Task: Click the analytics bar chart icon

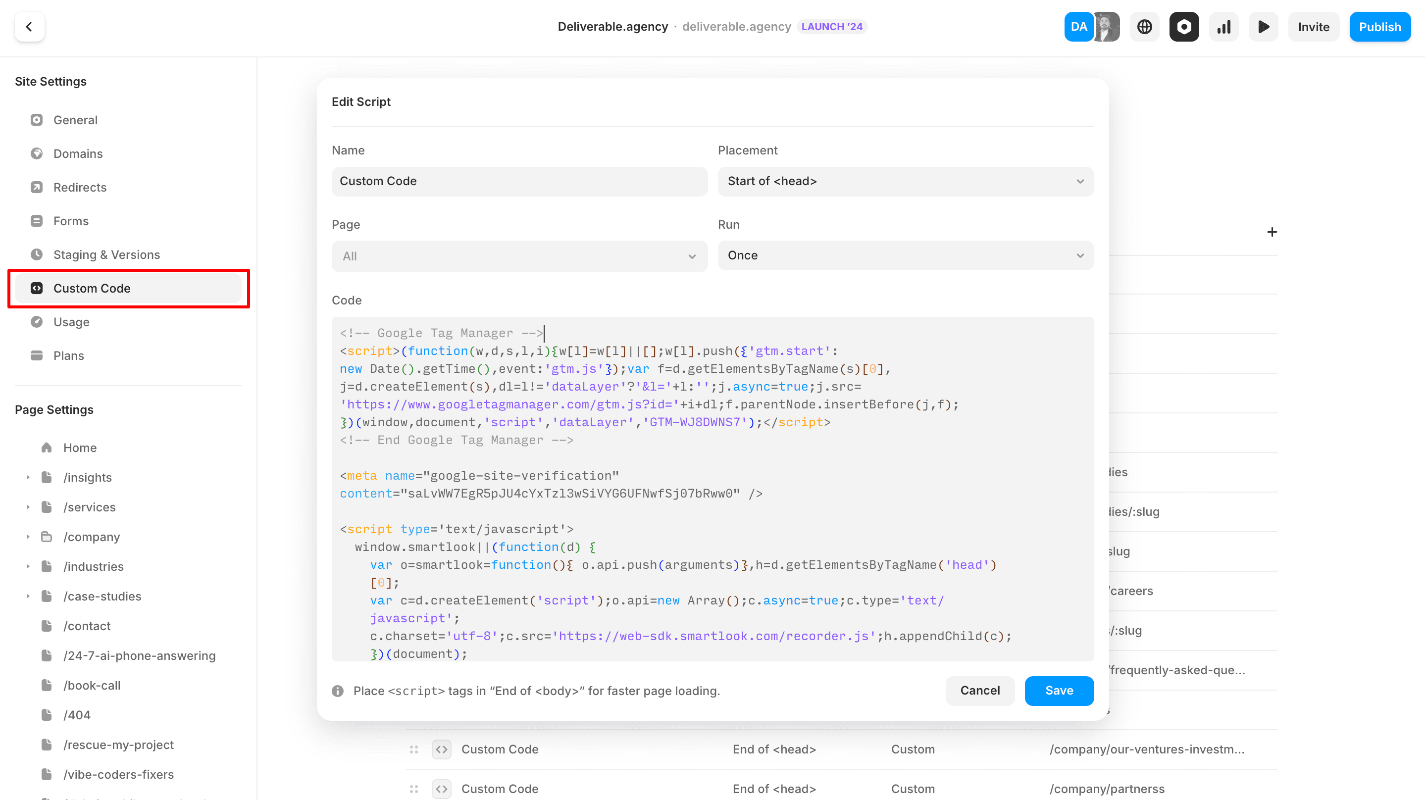Action: click(1223, 27)
